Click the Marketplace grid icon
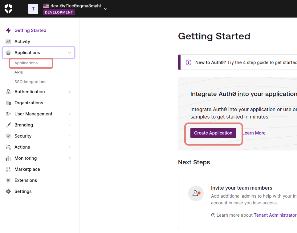Image resolution: width=297 pixels, height=233 pixels. tap(8, 169)
